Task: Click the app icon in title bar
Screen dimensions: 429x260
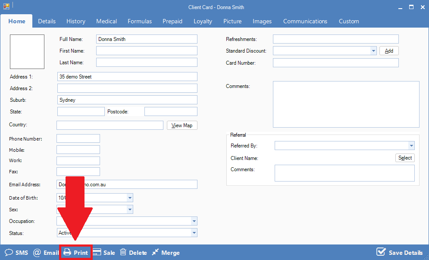Action: click(x=6, y=7)
